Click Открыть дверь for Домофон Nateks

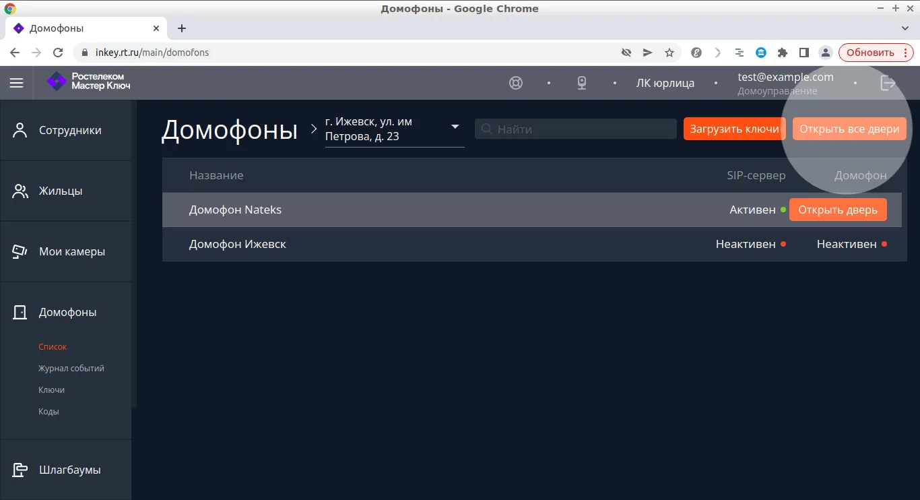838,210
